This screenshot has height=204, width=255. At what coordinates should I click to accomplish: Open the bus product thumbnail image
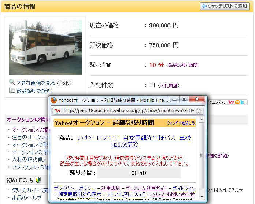45,48
